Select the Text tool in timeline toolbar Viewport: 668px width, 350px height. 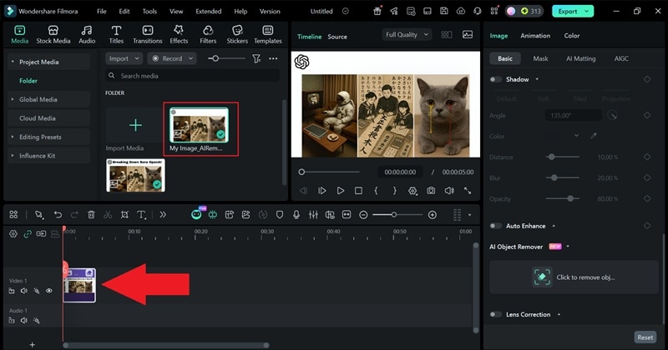(x=141, y=215)
